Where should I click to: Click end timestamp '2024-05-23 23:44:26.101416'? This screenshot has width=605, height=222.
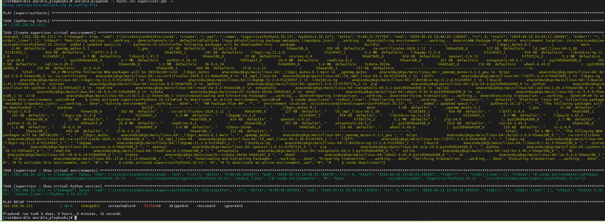tap(350, 190)
